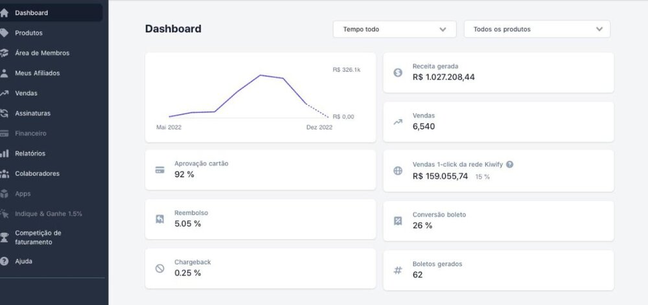Click the Chargeback card title

192,262
